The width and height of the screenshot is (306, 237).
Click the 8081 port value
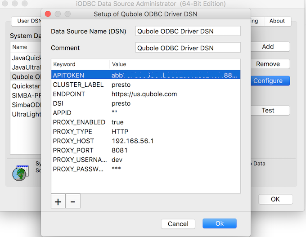119,150
